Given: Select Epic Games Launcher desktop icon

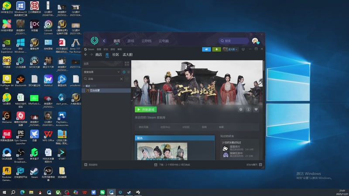Looking at the screenshot, I should pos(21,137).
